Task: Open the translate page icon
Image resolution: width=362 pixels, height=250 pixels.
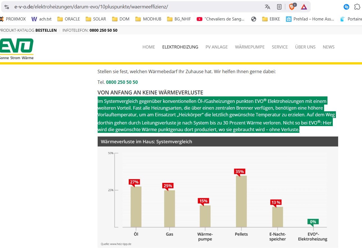Action: pos(267,7)
